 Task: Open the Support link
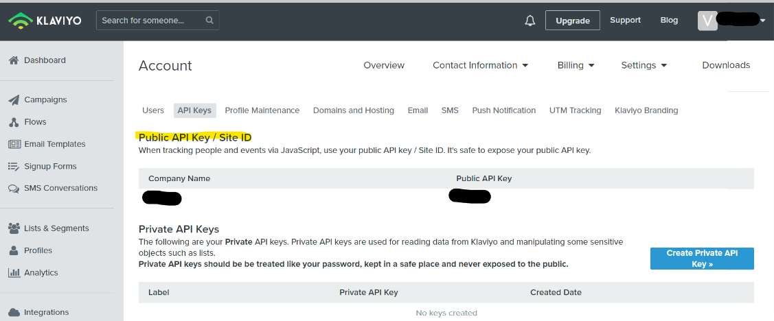[x=625, y=20]
